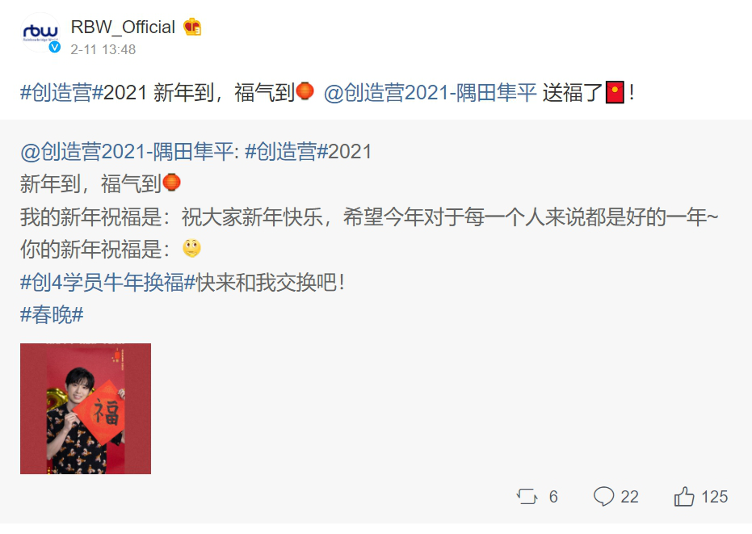Click the red lantern emoji in top post
The image size is (752, 534).
coord(305,90)
